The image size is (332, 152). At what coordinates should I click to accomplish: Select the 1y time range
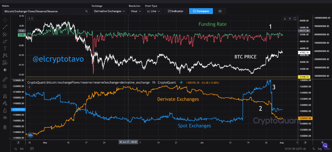[15, 149]
